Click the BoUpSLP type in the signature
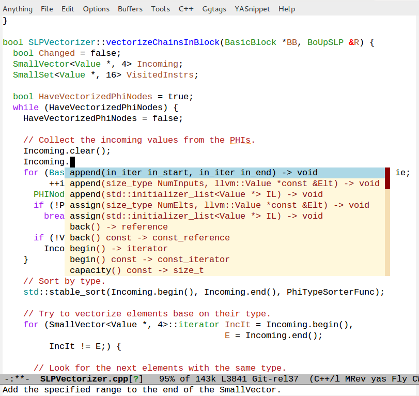This screenshot has height=396, width=419. (x=325, y=42)
